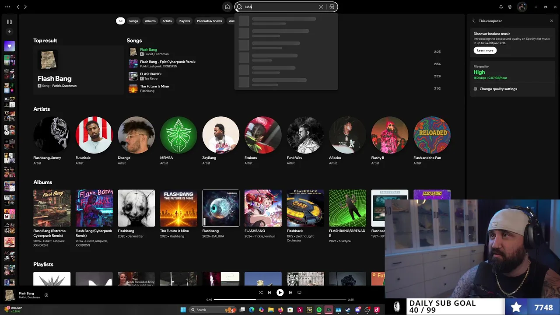Screen dimensions: 560x315
Task: Open Aflacko artist profile
Action: (x=347, y=141)
